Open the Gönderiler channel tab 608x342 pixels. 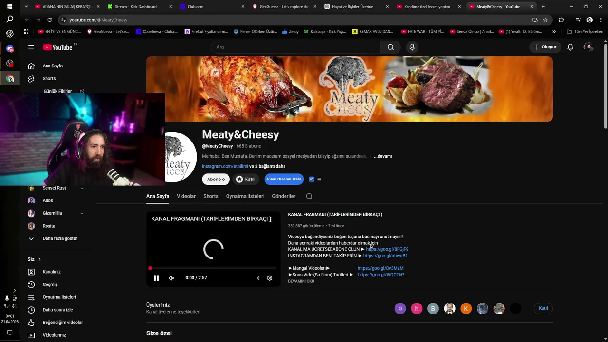tap(284, 196)
